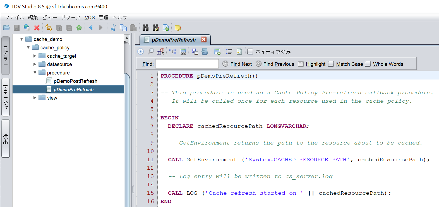Run the procedure with the play icon
This screenshot has height=207, width=439.
tap(140, 51)
